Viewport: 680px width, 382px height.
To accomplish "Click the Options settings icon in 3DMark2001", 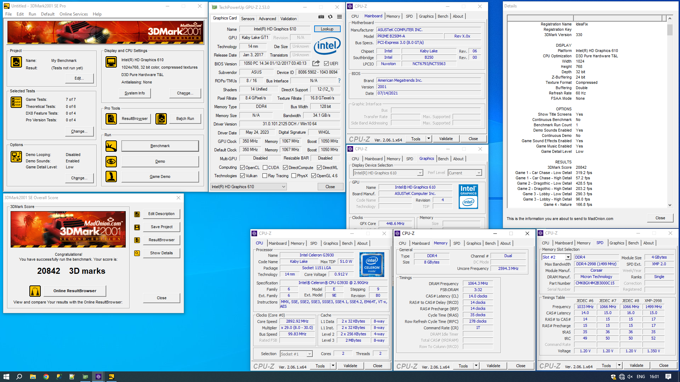I will tap(16, 157).
